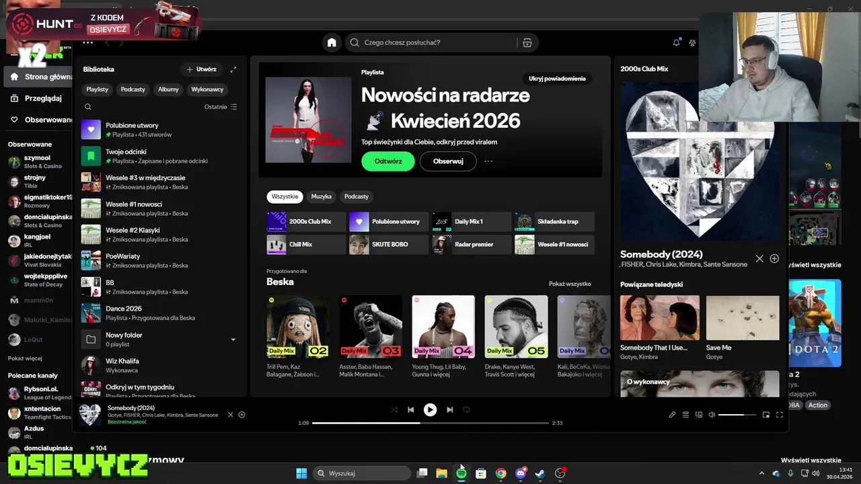Image resolution: width=861 pixels, height=484 pixels.
Task: Open the Windows Start menu
Action: (301, 473)
